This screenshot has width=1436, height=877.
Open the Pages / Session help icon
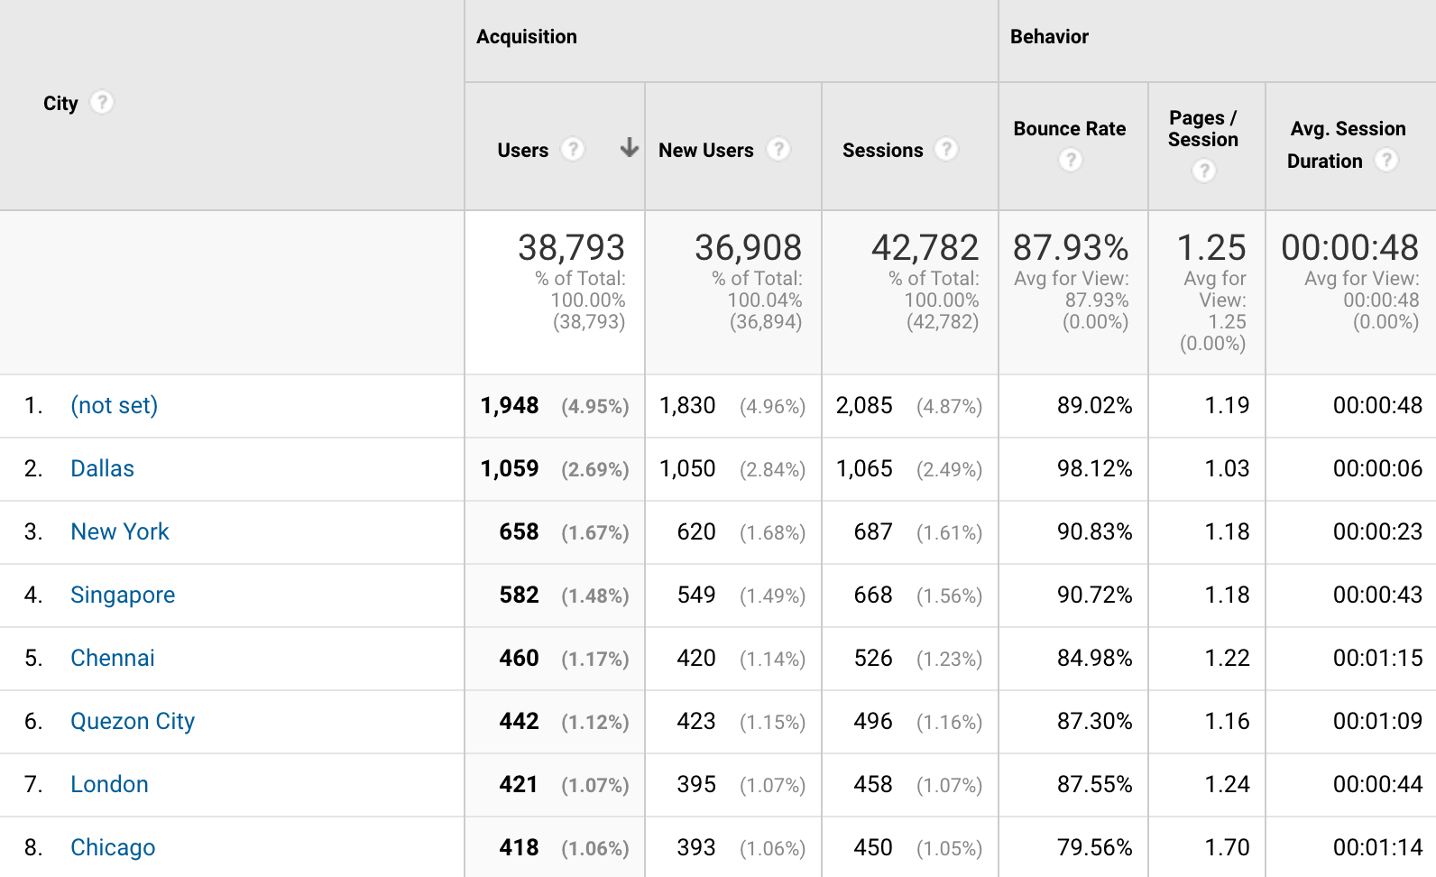coord(1203,171)
